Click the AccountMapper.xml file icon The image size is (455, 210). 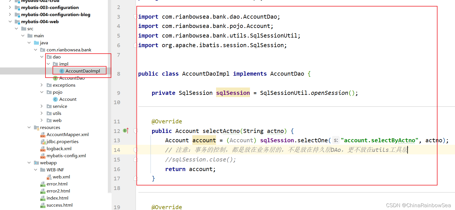43,135
